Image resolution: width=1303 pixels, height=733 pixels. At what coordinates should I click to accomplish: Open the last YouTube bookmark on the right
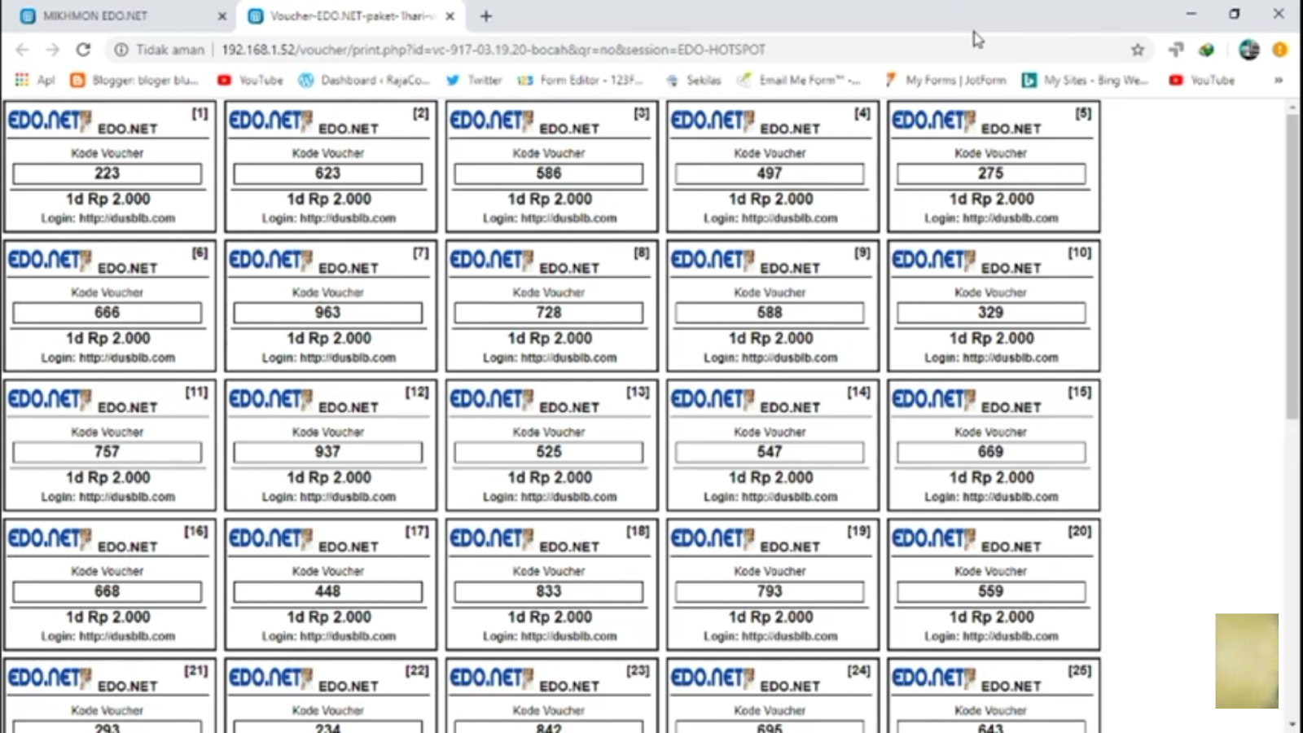point(1202,80)
